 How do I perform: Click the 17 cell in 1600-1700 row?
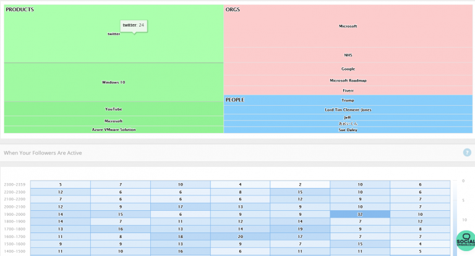[300, 237]
